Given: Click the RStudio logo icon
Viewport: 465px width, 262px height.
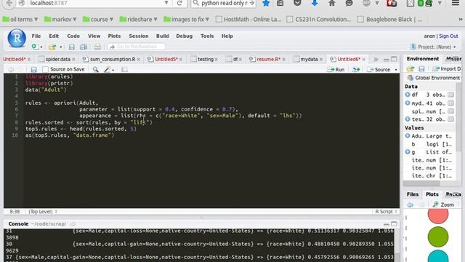Looking at the screenshot, I should tap(17, 38).
